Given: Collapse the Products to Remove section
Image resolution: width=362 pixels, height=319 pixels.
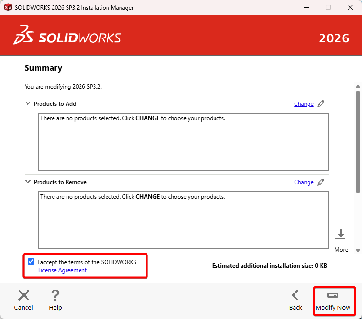Looking at the screenshot, I should coord(27,182).
